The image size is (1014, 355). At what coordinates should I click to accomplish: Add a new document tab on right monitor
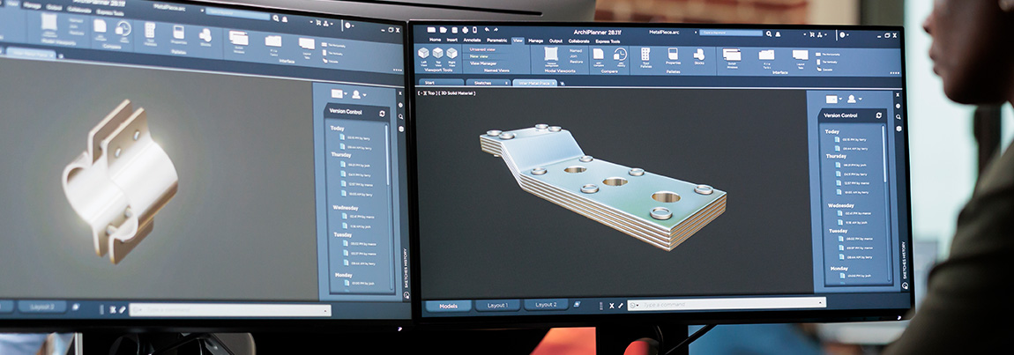click(x=562, y=84)
